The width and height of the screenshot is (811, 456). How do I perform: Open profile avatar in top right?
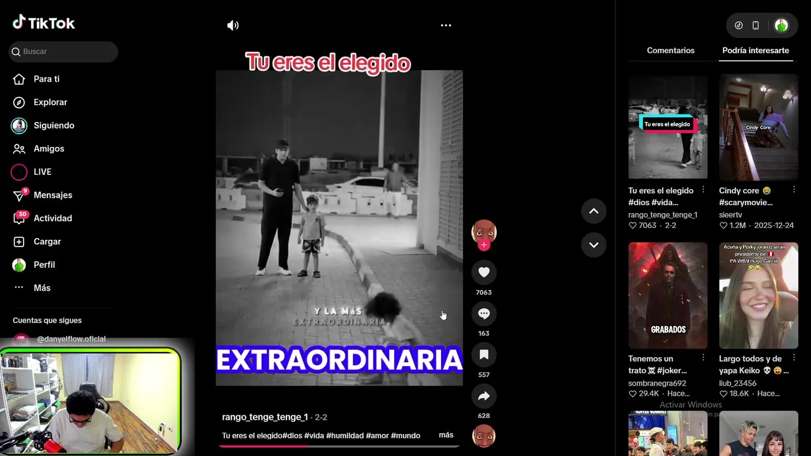click(781, 25)
